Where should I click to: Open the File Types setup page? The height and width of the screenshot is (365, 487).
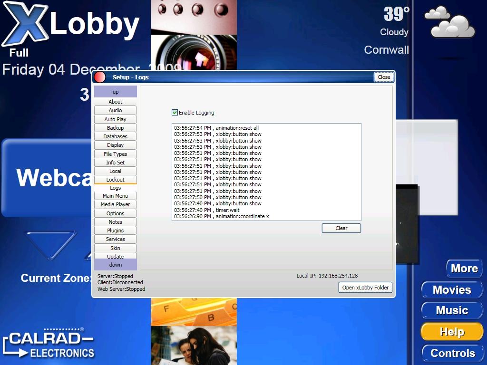115,154
